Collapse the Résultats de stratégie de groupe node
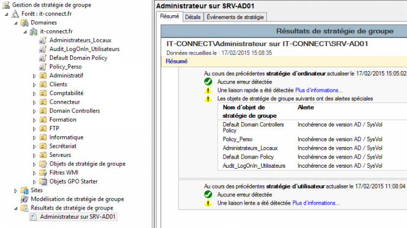The image size is (407, 228). [16, 208]
